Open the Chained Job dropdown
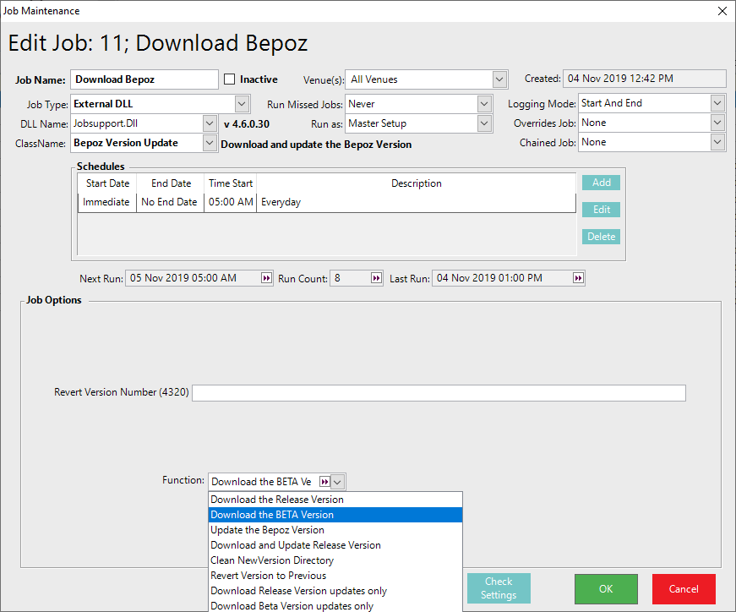 point(717,142)
